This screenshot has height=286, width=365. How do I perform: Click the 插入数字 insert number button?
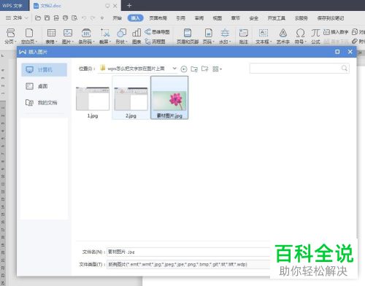coord(336,32)
